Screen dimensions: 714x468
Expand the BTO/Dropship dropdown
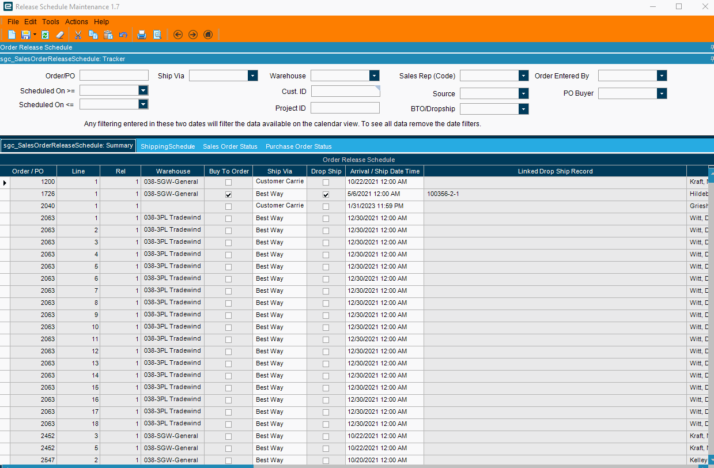(x=523, y=109)
